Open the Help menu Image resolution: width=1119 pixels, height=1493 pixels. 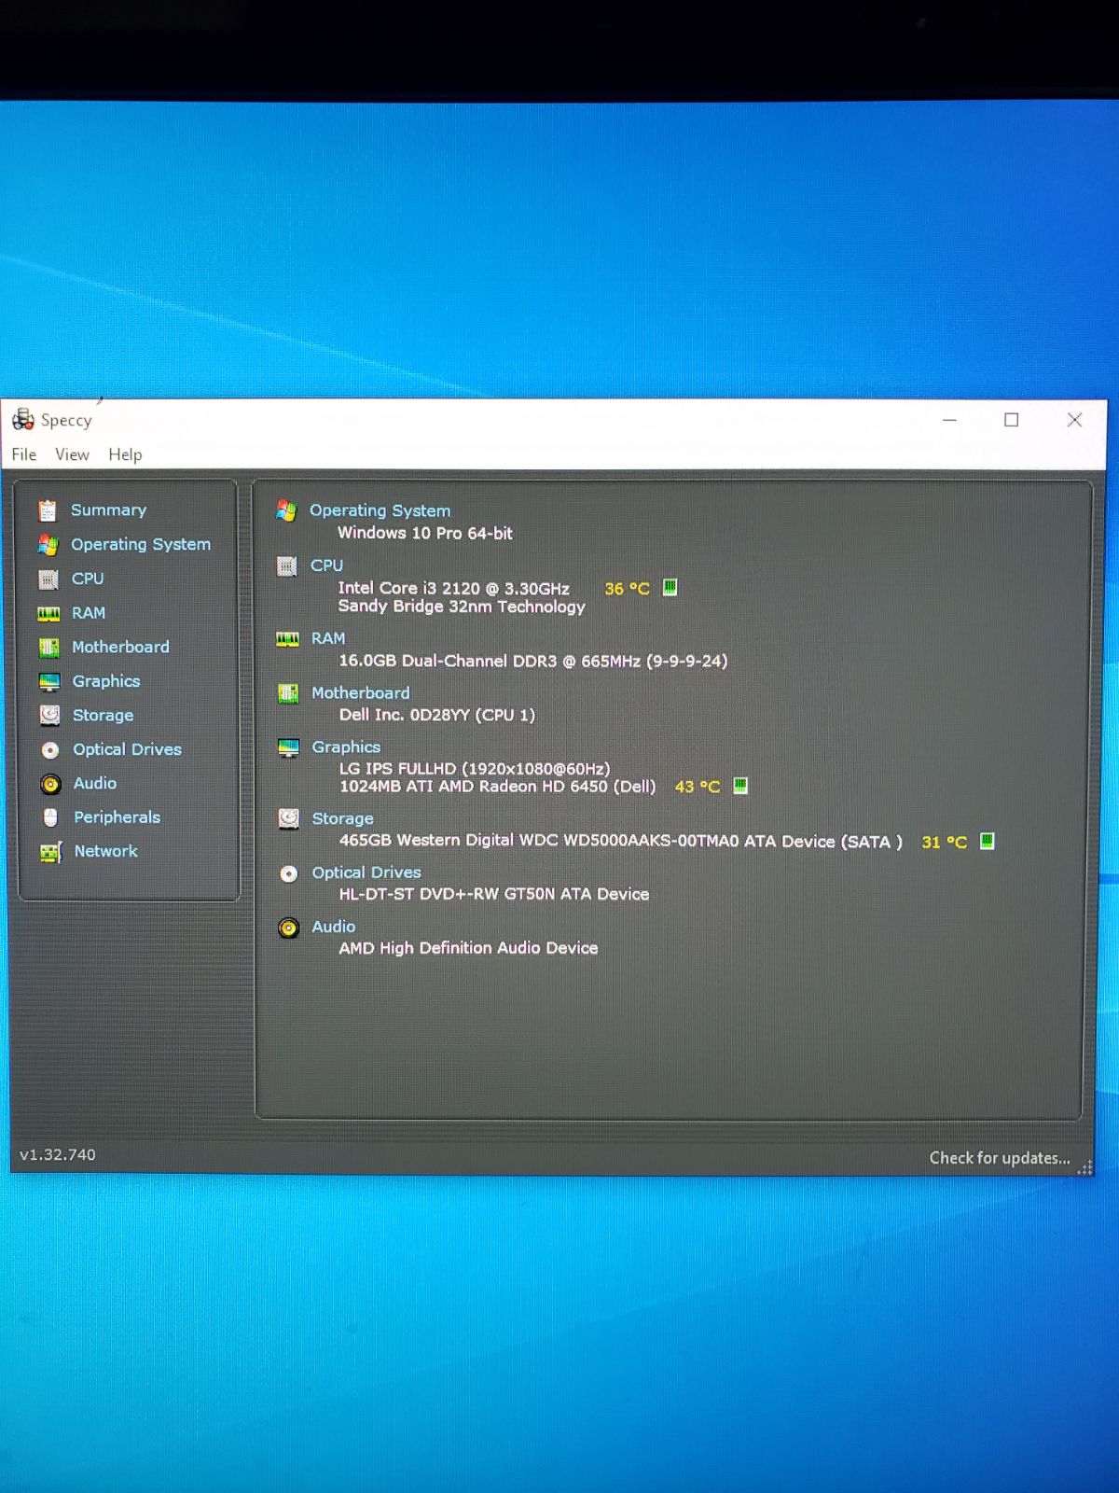[125, 454]
